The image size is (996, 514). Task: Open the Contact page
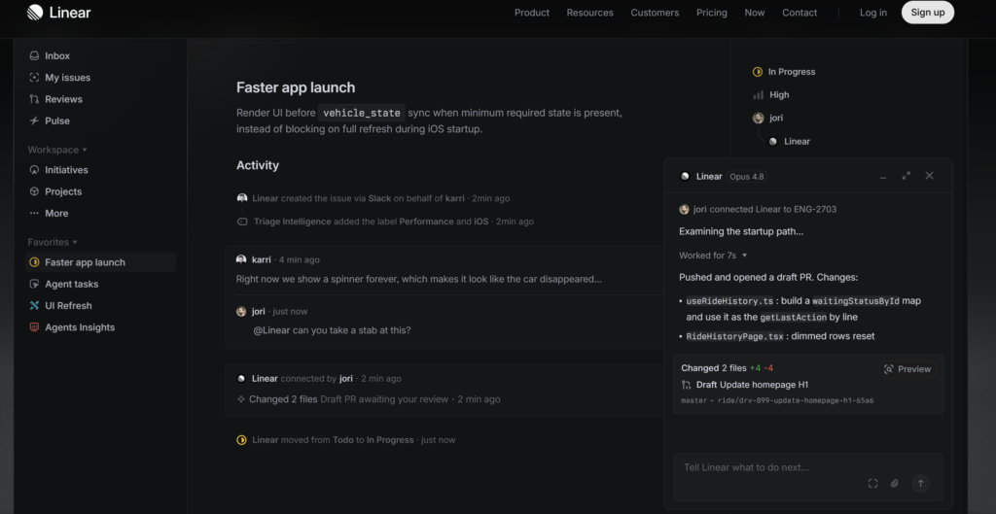[x=800, y=13]
